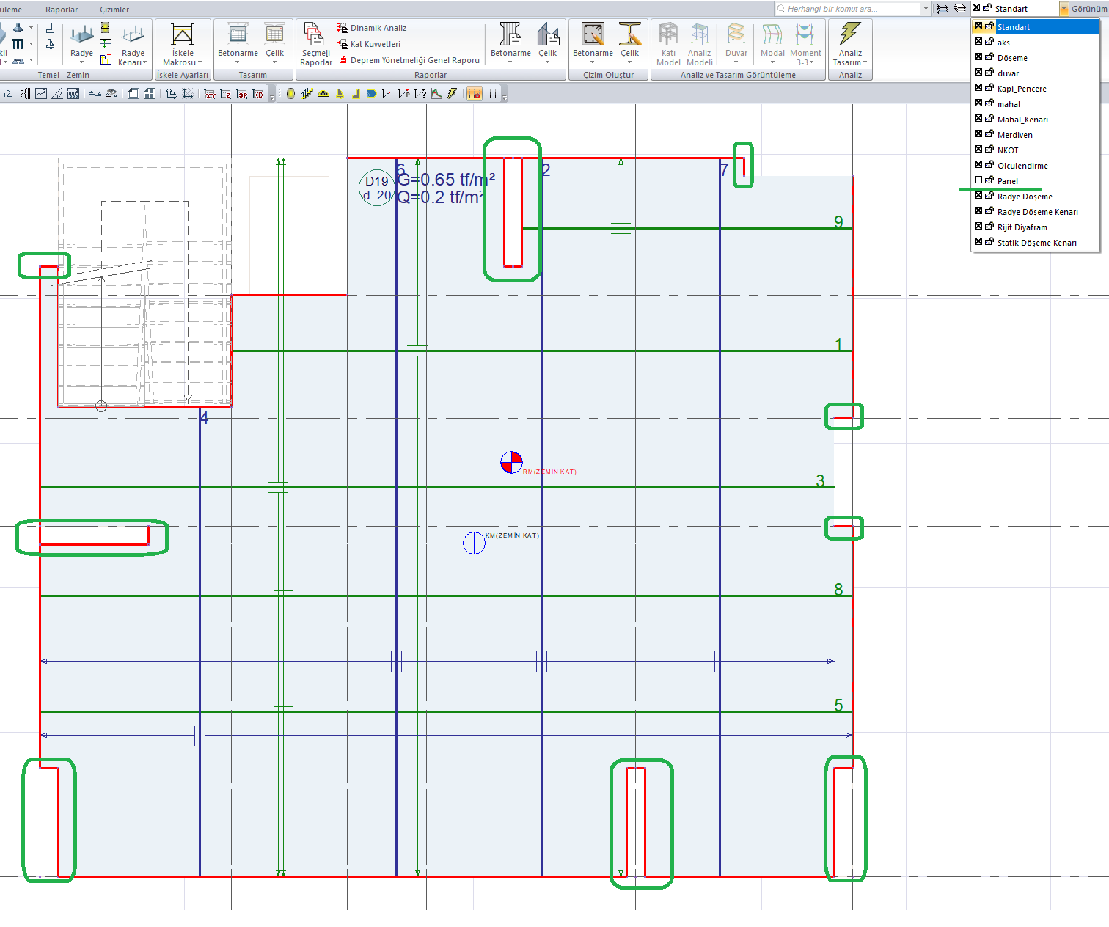
Task: Uncheck visibility of Rijit Diyafram layer
Action: click(x=978, y=227)
